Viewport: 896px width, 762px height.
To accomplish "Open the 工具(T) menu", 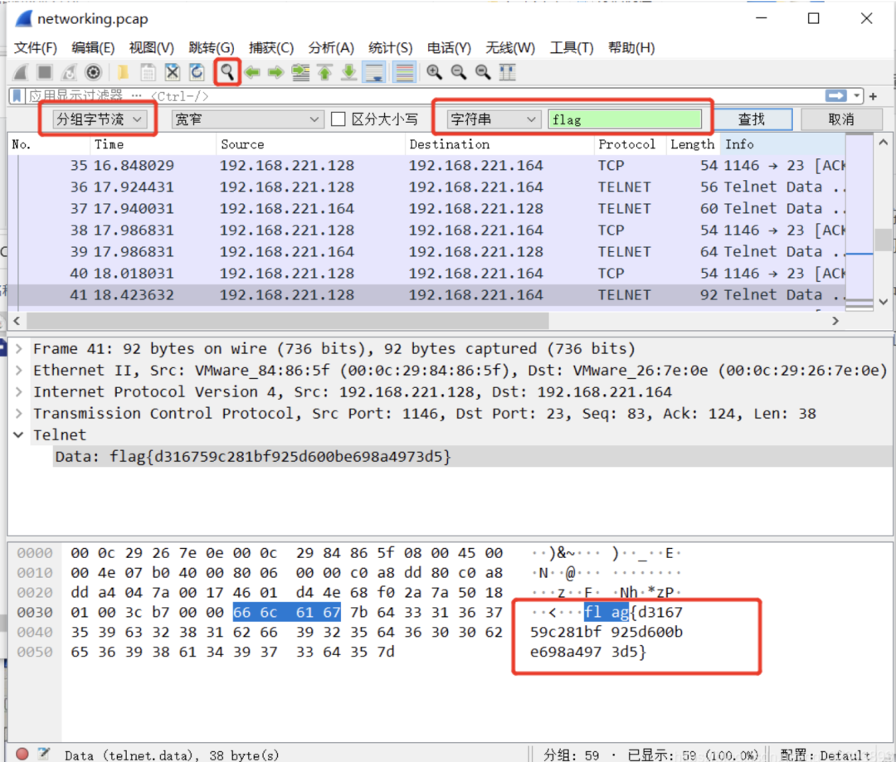I will (572, 48).
